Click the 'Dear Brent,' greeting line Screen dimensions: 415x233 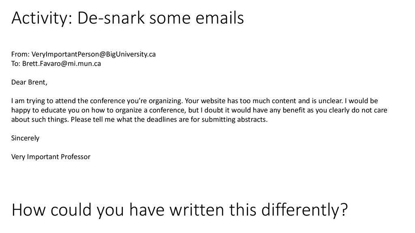(x=29, y=83)
